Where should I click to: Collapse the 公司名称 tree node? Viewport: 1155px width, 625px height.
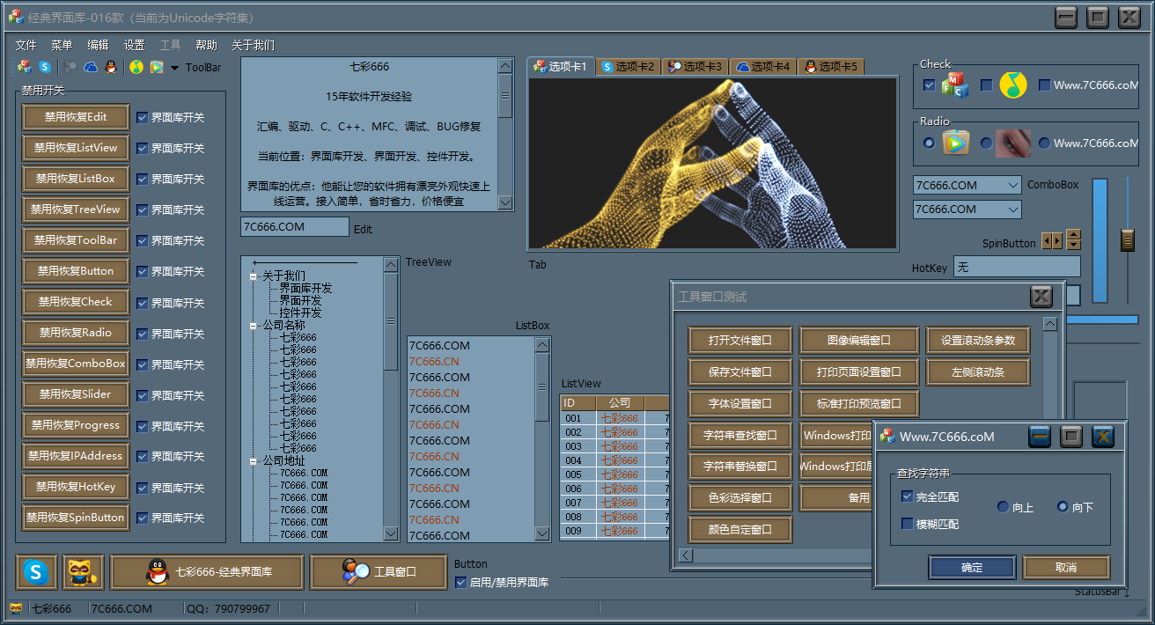tap(254, 325)
